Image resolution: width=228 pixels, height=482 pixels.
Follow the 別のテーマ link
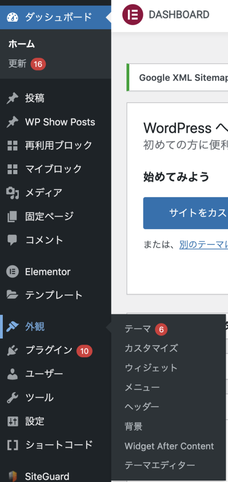coord(204,245)
